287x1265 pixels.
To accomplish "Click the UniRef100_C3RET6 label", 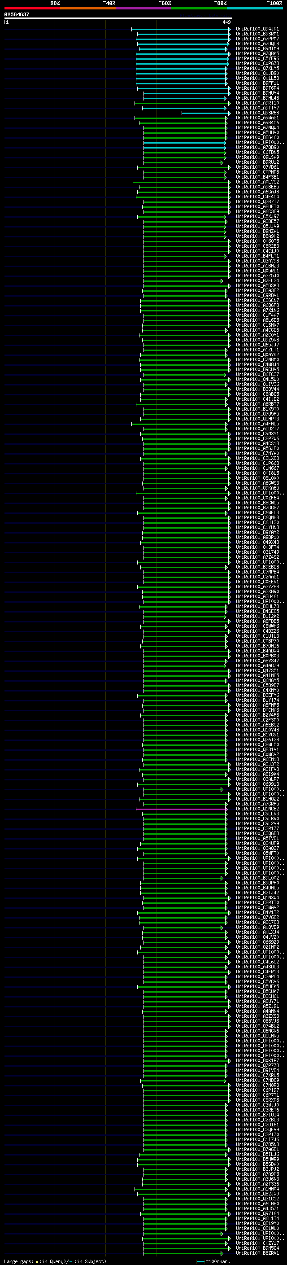I will [257, 1110].
